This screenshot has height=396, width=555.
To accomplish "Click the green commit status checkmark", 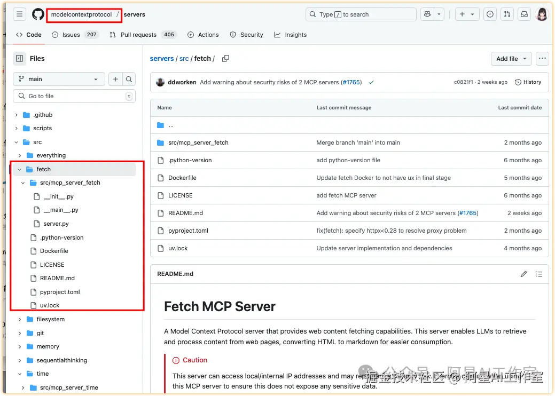I will (371, 82).
